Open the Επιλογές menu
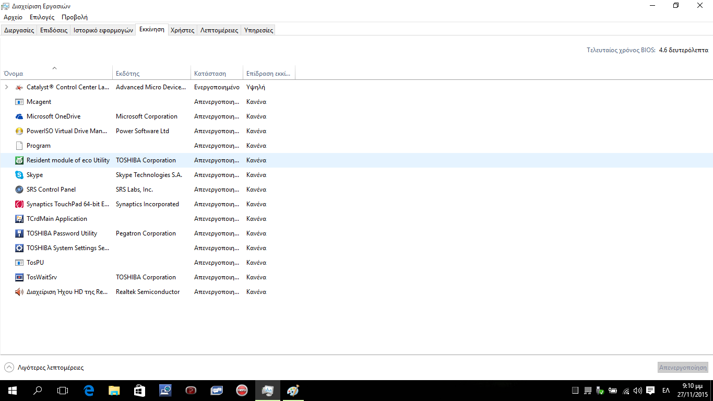 point(42,17)
